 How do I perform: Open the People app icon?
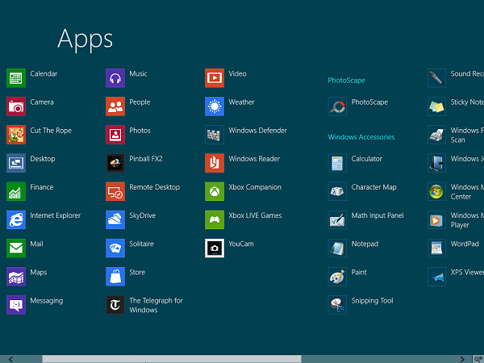tap(115, 106)
